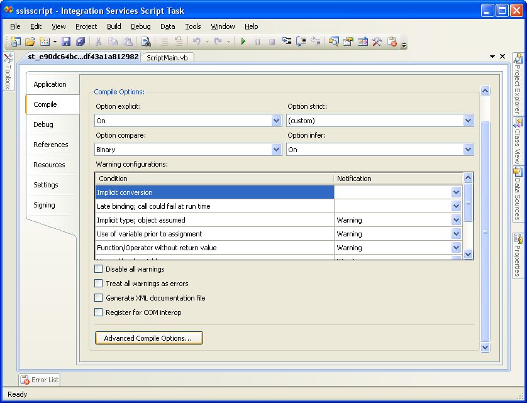This screenshot has width=527, height=403.
Task: Expand the Option explicit dropdown
Action: [x=276, y=121]
